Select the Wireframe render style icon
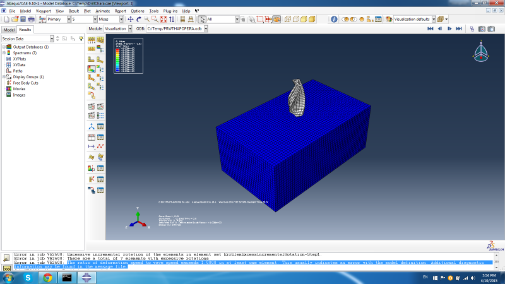This screenshot has height=284, width=505. coord(288,20)
